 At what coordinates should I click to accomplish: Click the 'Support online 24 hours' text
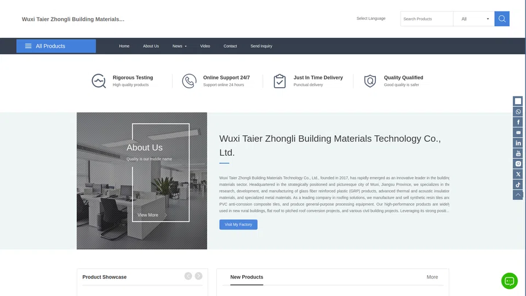(224, 85)
